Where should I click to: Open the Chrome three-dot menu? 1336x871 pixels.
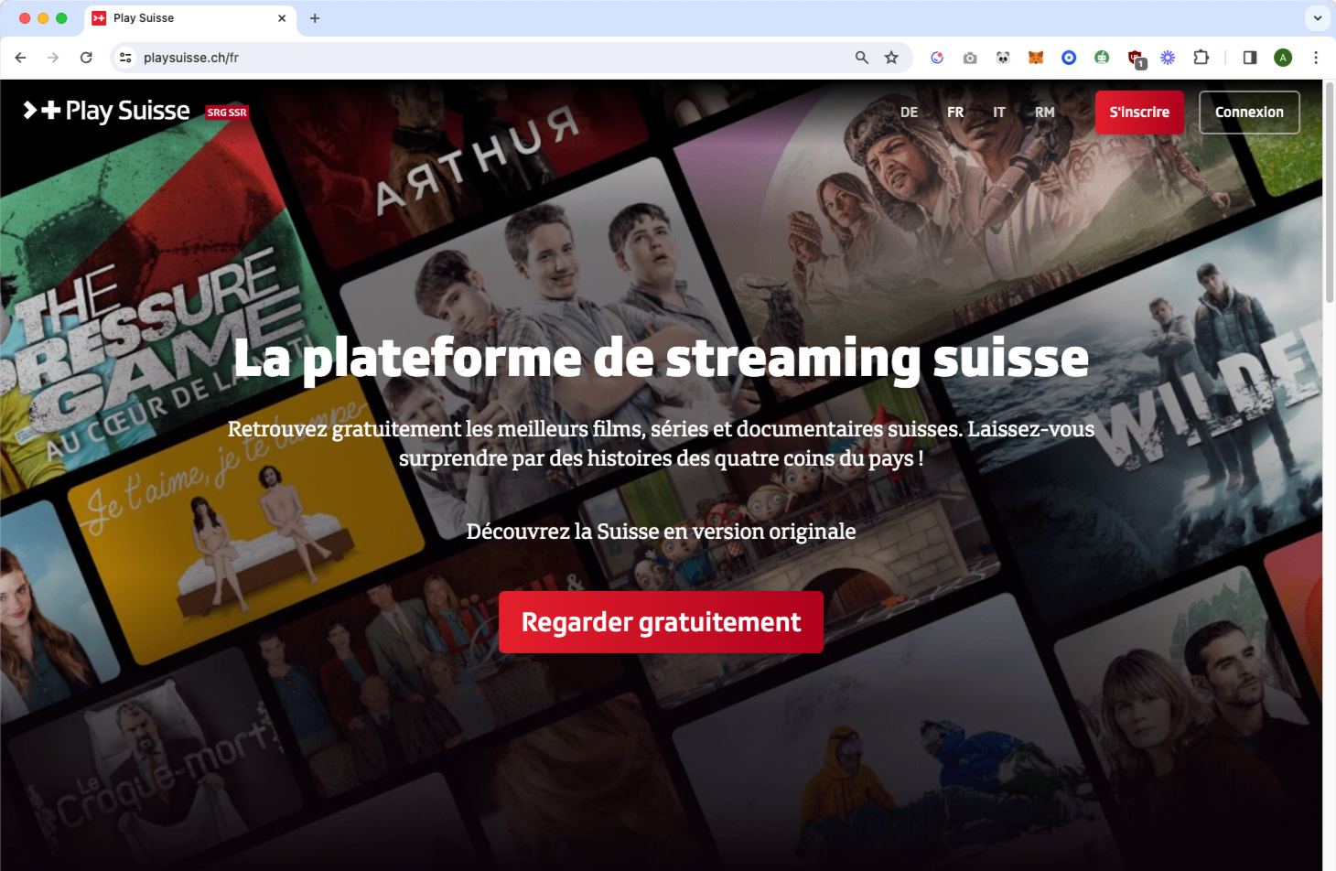1316,58
